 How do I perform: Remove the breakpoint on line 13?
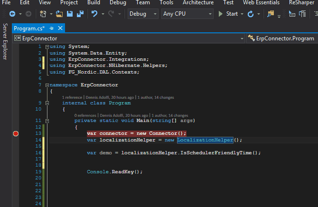(16, 133)
